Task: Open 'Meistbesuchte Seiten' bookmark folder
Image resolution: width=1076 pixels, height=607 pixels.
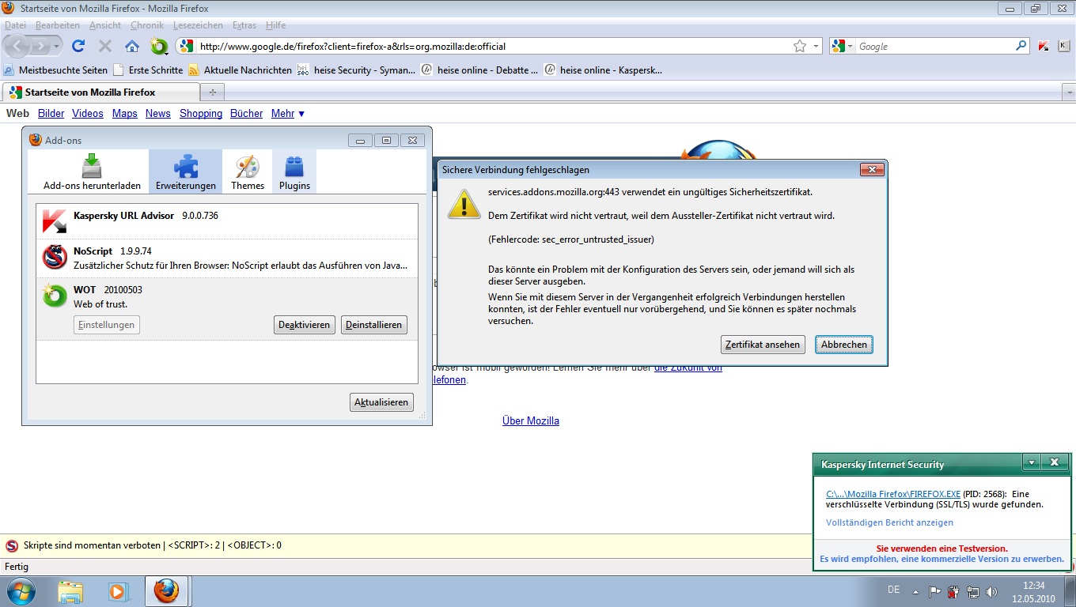Action: click(x=56, y=70)
